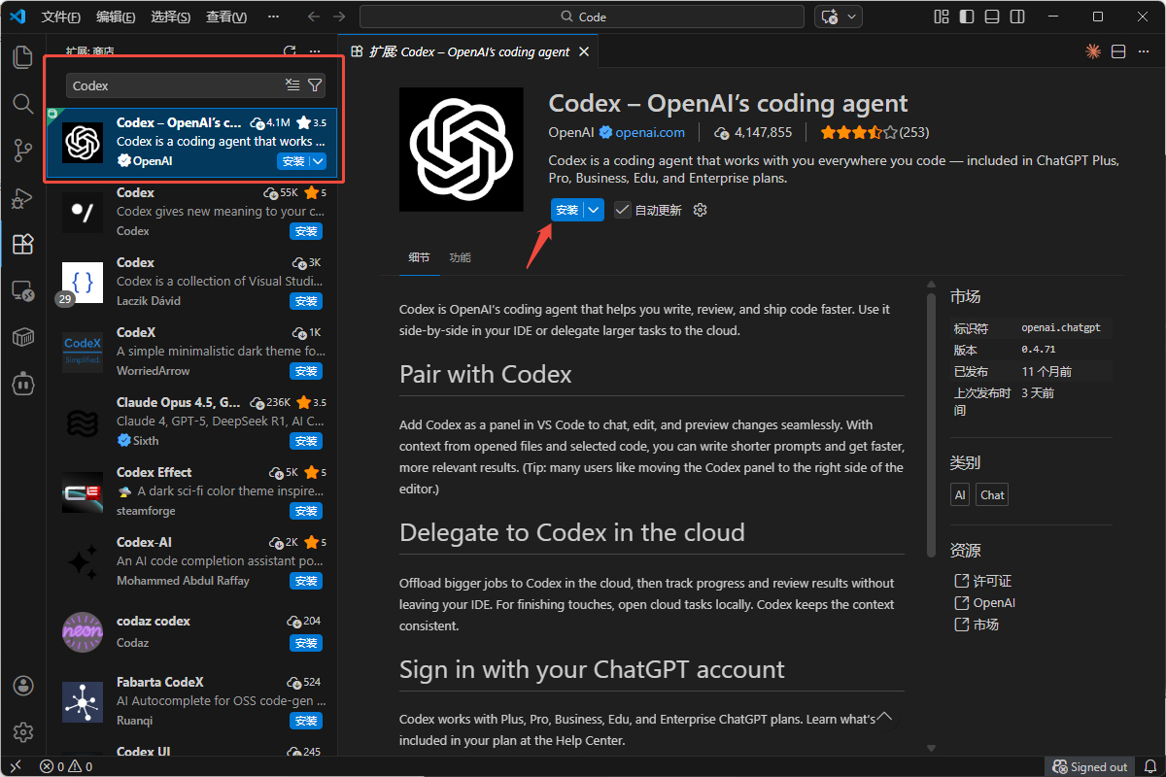Refresh the extensions marketplace list

(290, 51)
